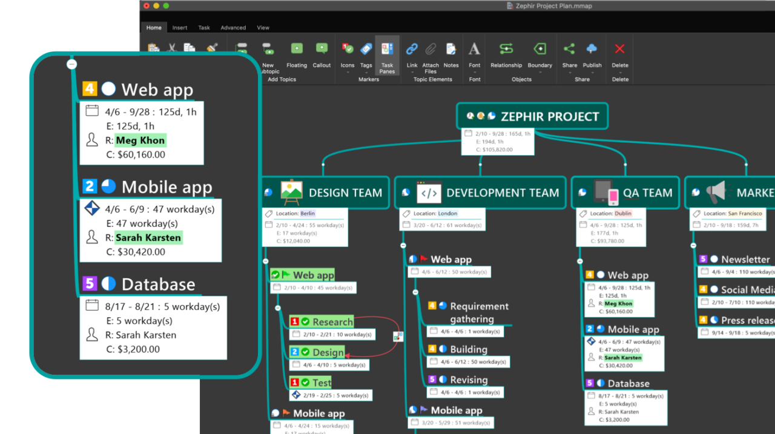775x434 pixels.
Task: Insert a Callout from the ribbon
Action: (322, 50)
